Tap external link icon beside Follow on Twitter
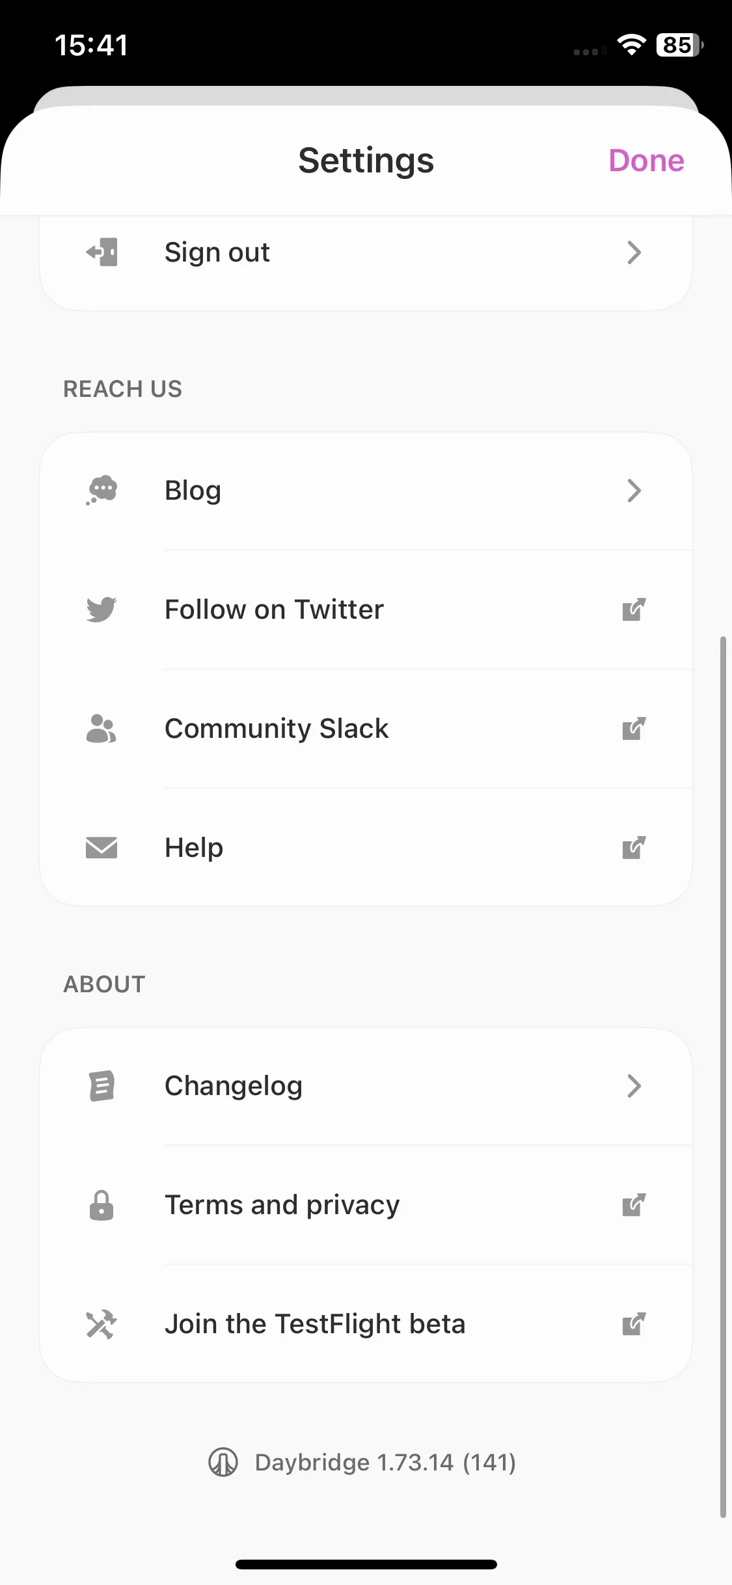The height and width of the screenshot is (1585, 732). tap(634, 610)
